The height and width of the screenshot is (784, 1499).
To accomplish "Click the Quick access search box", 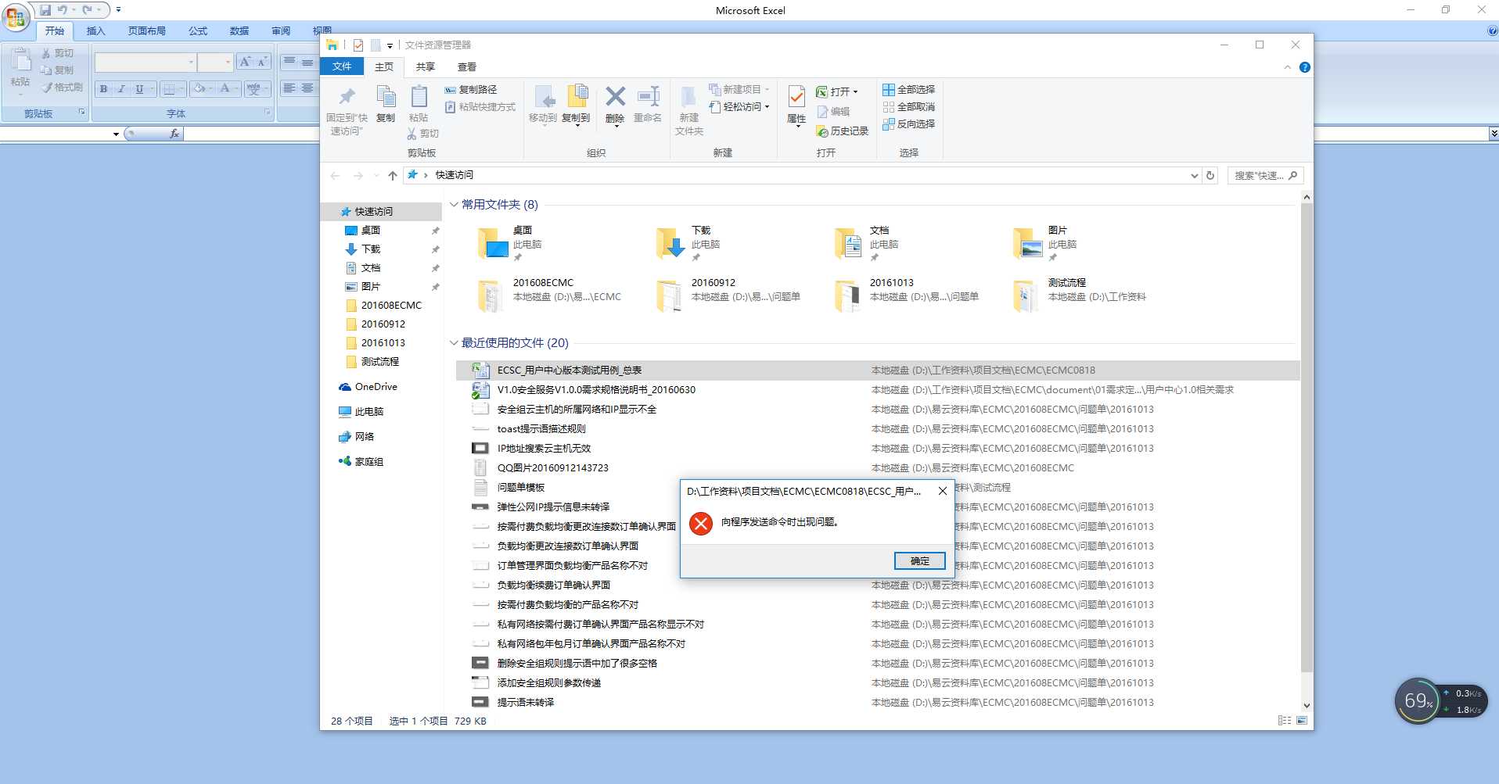I will tap(1265, 176).
